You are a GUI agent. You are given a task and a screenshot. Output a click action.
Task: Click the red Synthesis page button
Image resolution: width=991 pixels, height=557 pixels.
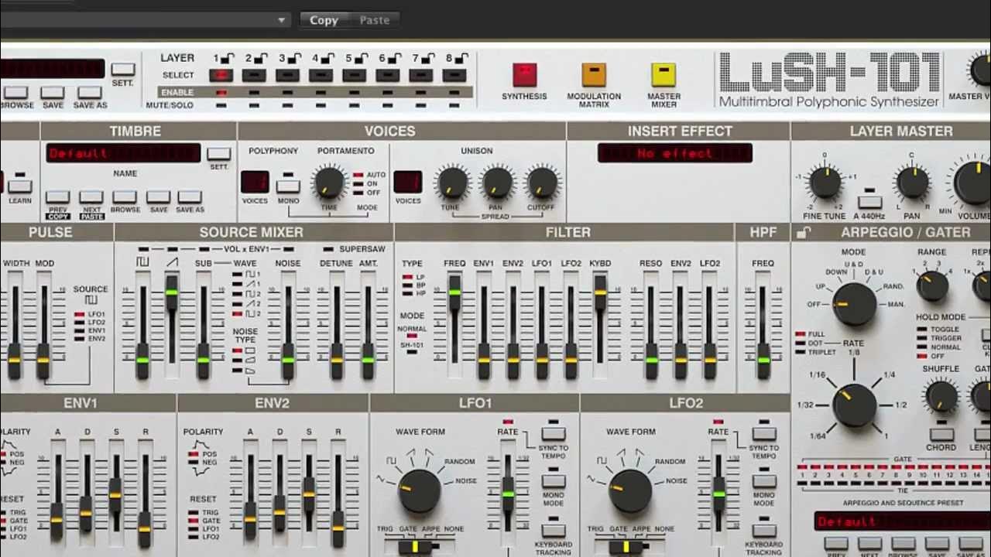click(524, 74)
